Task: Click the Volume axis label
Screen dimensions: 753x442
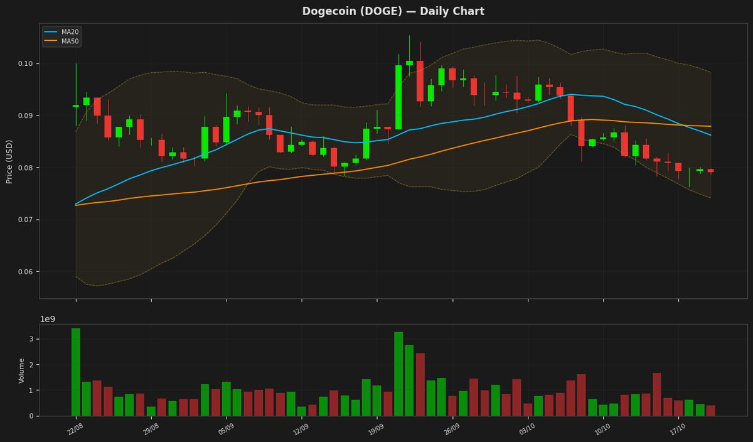Action: coord(21,370)
